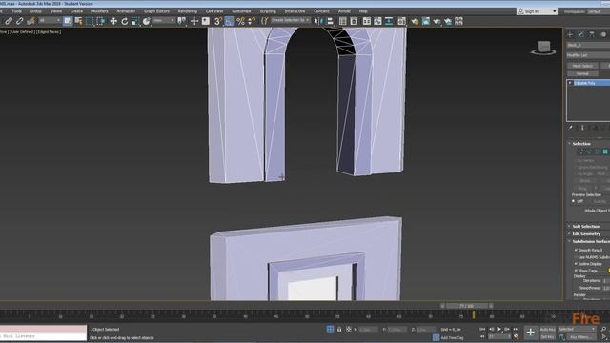
Task: Toggle Window/Crossing selection mode
Action: pos(101,21)
